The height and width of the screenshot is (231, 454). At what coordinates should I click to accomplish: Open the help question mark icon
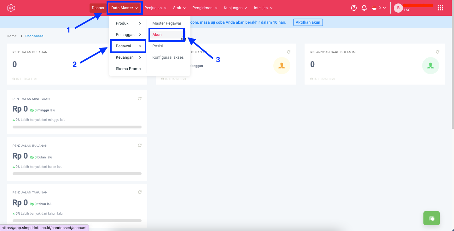pos(354,8)
